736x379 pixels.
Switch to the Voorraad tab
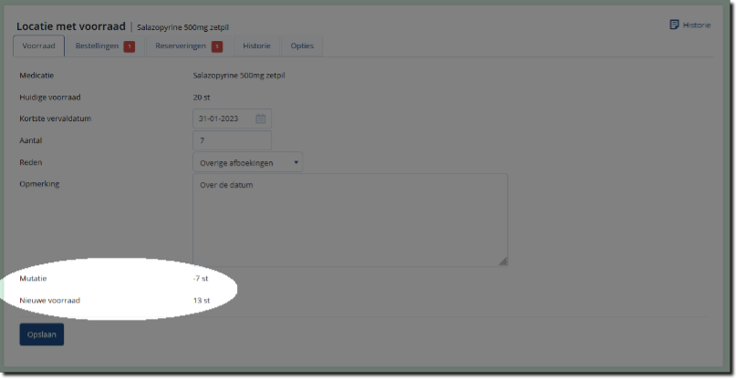(x=38, y=46)
